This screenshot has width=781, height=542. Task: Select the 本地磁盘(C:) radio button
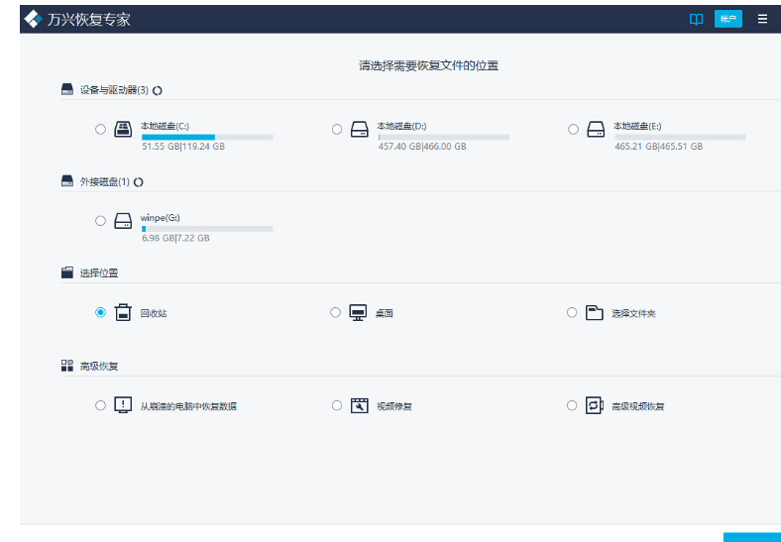(x=101, y=130)
